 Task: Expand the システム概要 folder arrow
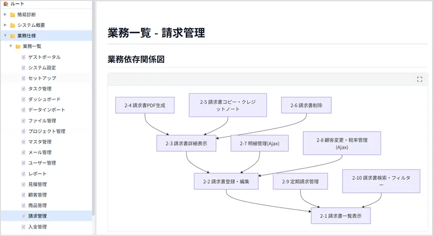5,25
